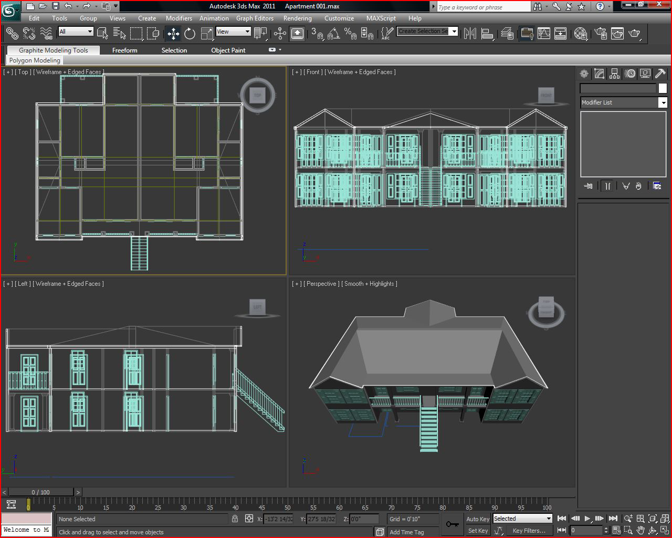Click the Mirror tool on the main toolbar
This screenshot has width=672, height=538.
pos(470,33)
